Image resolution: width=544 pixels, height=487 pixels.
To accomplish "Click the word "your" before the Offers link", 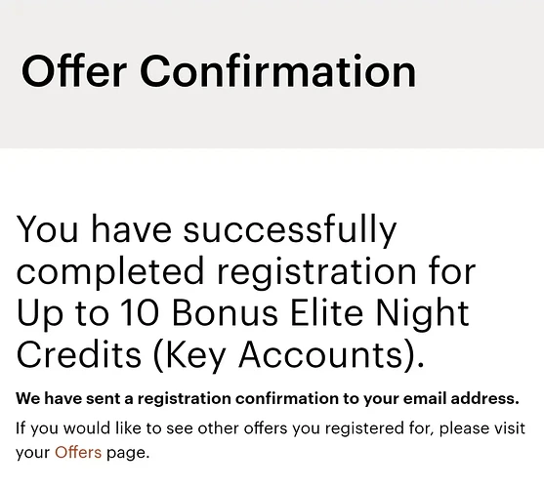I will pos(33,453).
